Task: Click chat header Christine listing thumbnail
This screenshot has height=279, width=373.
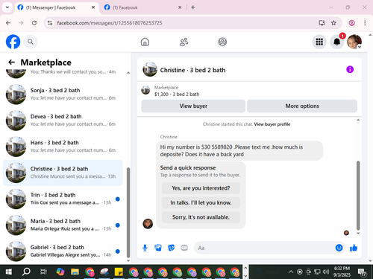Action: (x=150, y=69)
